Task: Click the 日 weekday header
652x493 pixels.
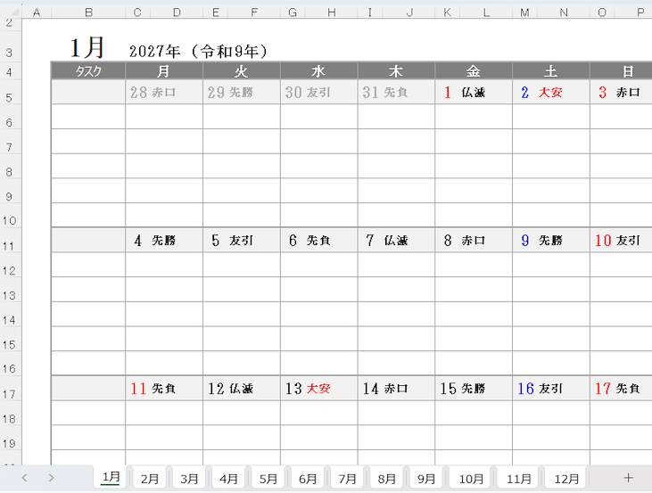Action: (621, 71)
